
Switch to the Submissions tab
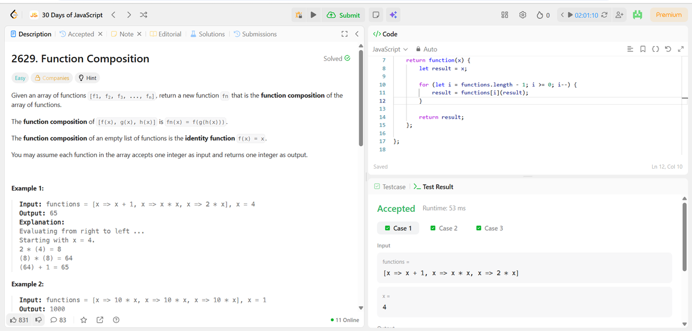coord(255,34)
